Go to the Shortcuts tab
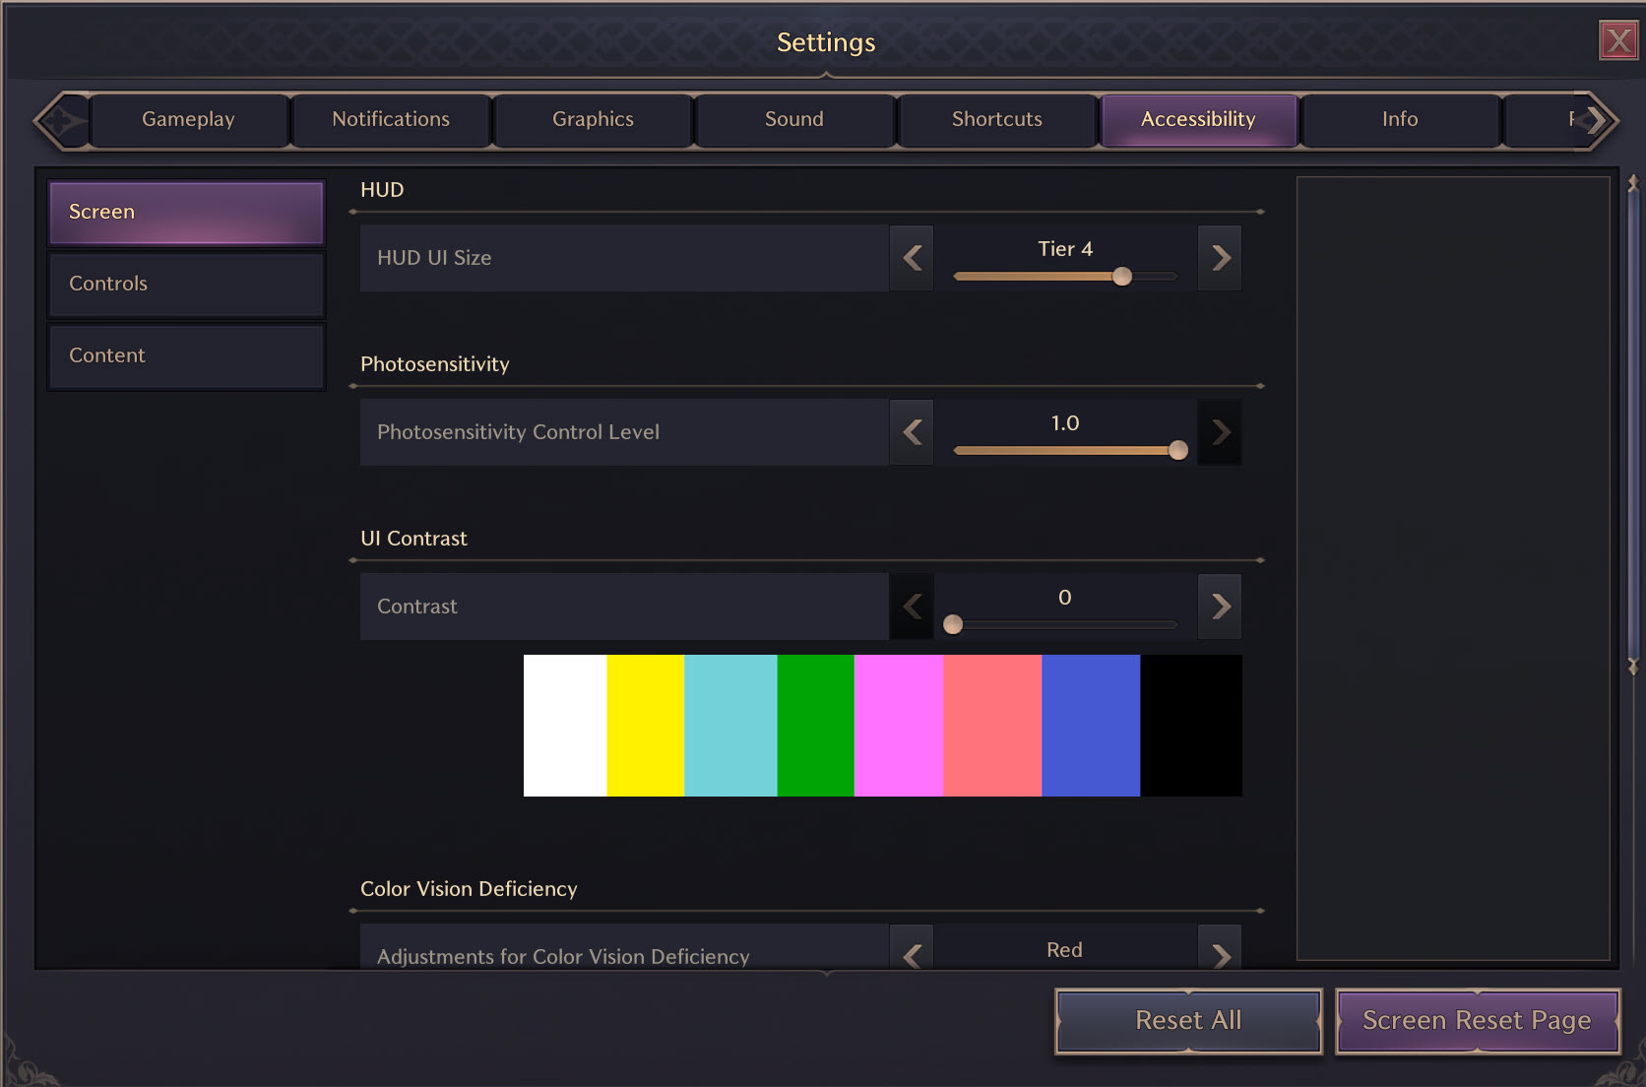Image resolution: width=1646 pixels, height=1087 pixels. click(x=996, y=119)
